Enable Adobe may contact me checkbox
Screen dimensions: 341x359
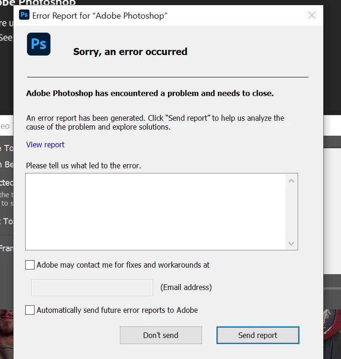tap(30, 265)
